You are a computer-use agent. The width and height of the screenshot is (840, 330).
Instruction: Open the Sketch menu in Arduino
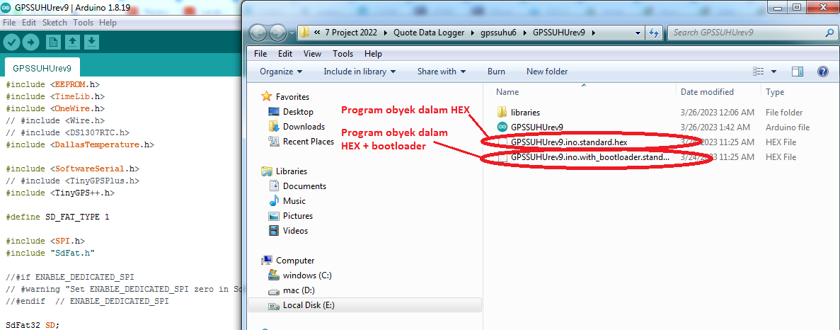[x=54, y=23]
